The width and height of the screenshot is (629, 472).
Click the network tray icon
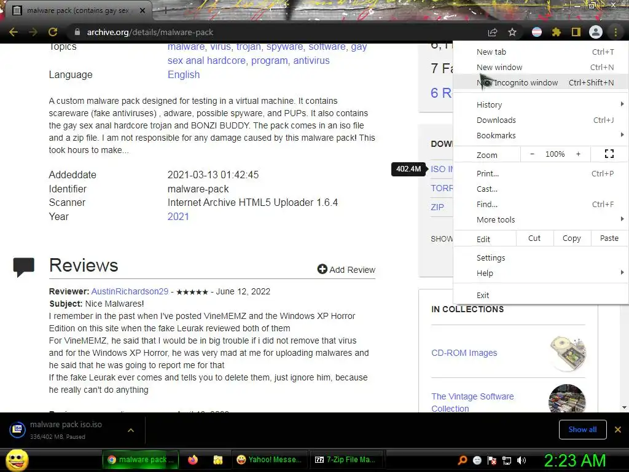(507, 460)
